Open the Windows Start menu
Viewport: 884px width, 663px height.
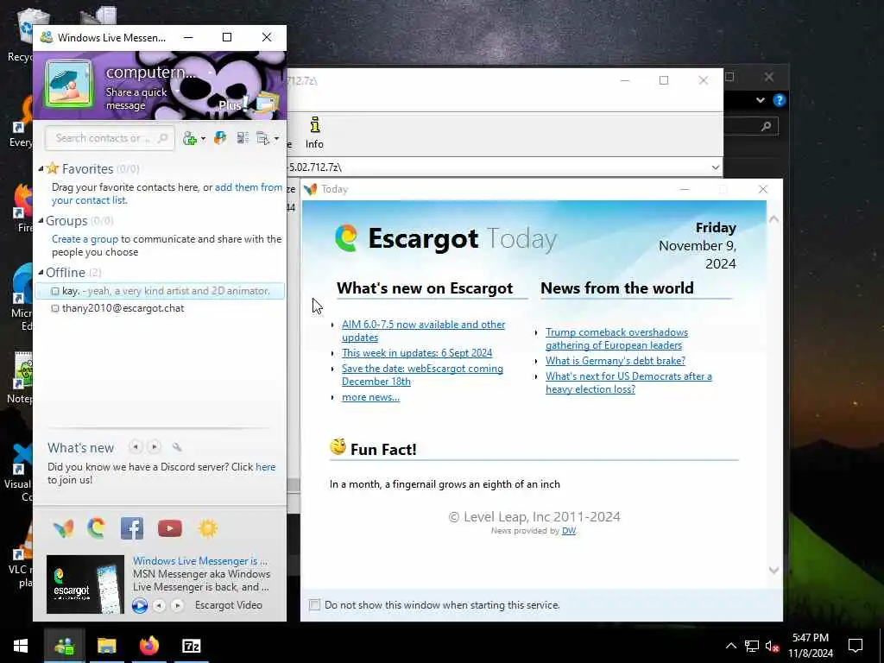tap(21, 646)
